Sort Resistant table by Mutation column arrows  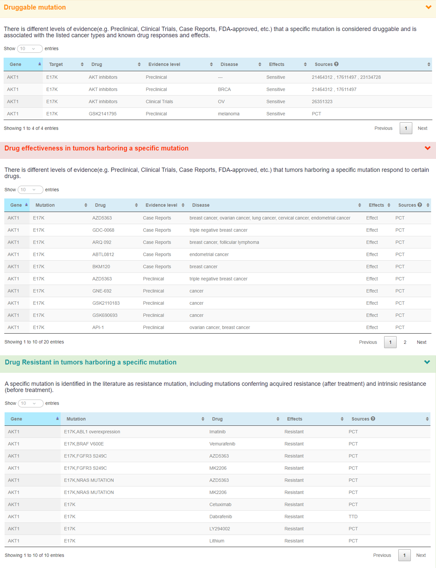click(203, 419)
